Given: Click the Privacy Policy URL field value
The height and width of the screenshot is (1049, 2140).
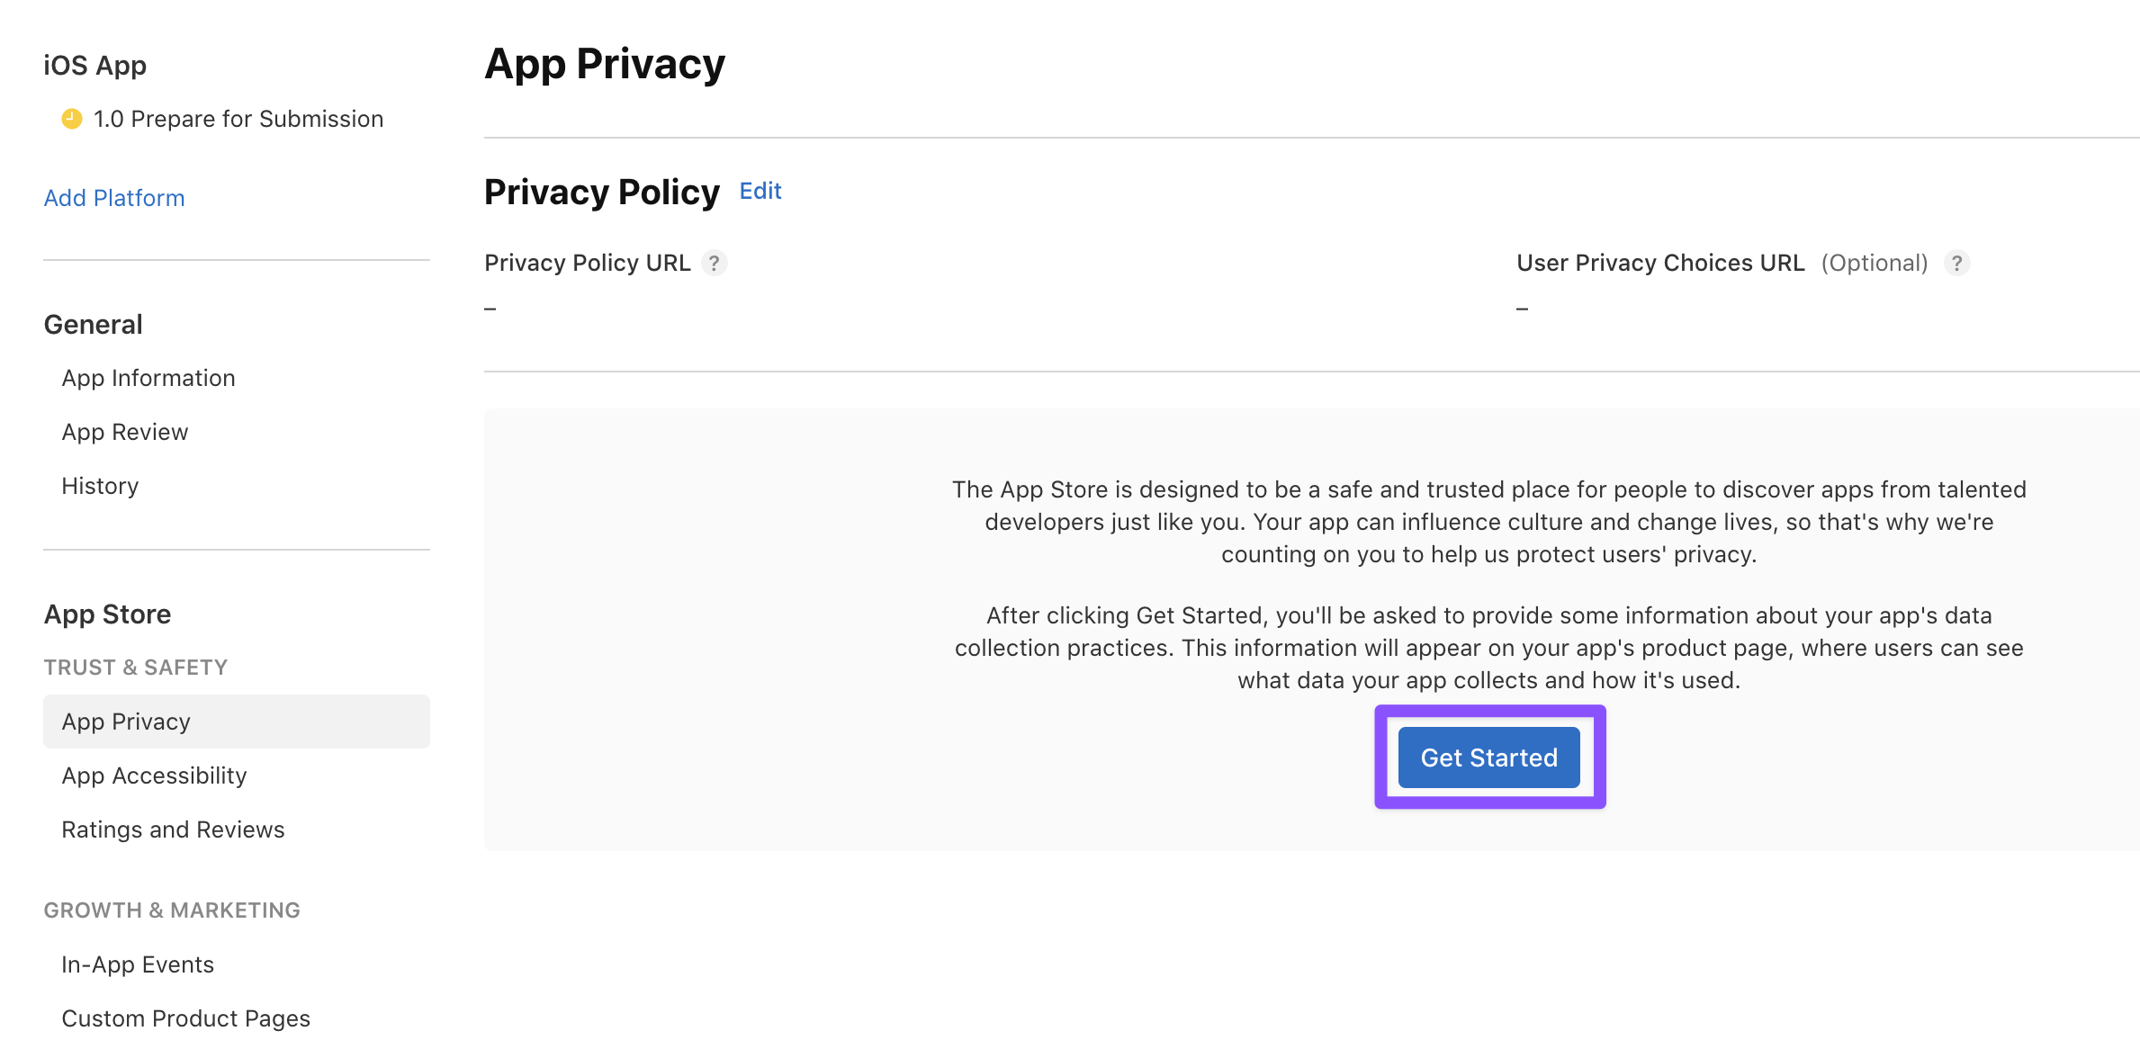Looking at the screenshot, I should [x=489, y=307].
